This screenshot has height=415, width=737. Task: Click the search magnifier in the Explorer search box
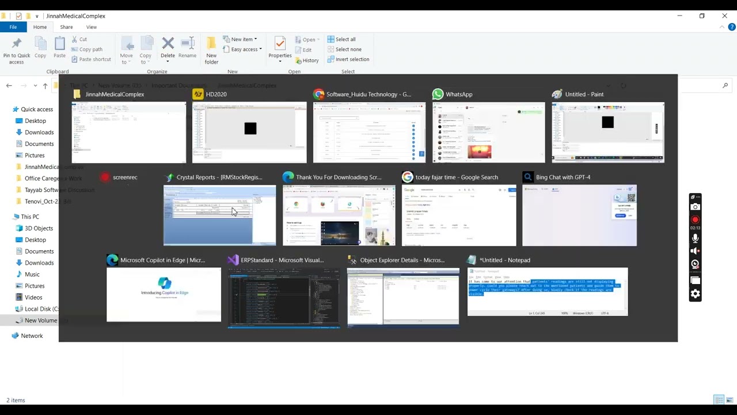pos(725,85)
